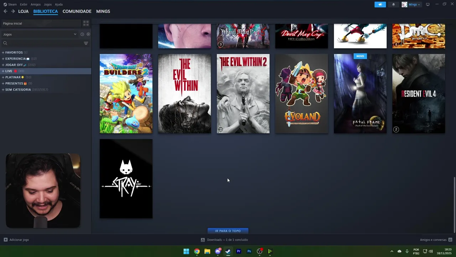Image resolution: width=456 pixels, height=257 pixels.
Task: Select the Devil May Cry HD Collection cover
Action: coord(302,36)
